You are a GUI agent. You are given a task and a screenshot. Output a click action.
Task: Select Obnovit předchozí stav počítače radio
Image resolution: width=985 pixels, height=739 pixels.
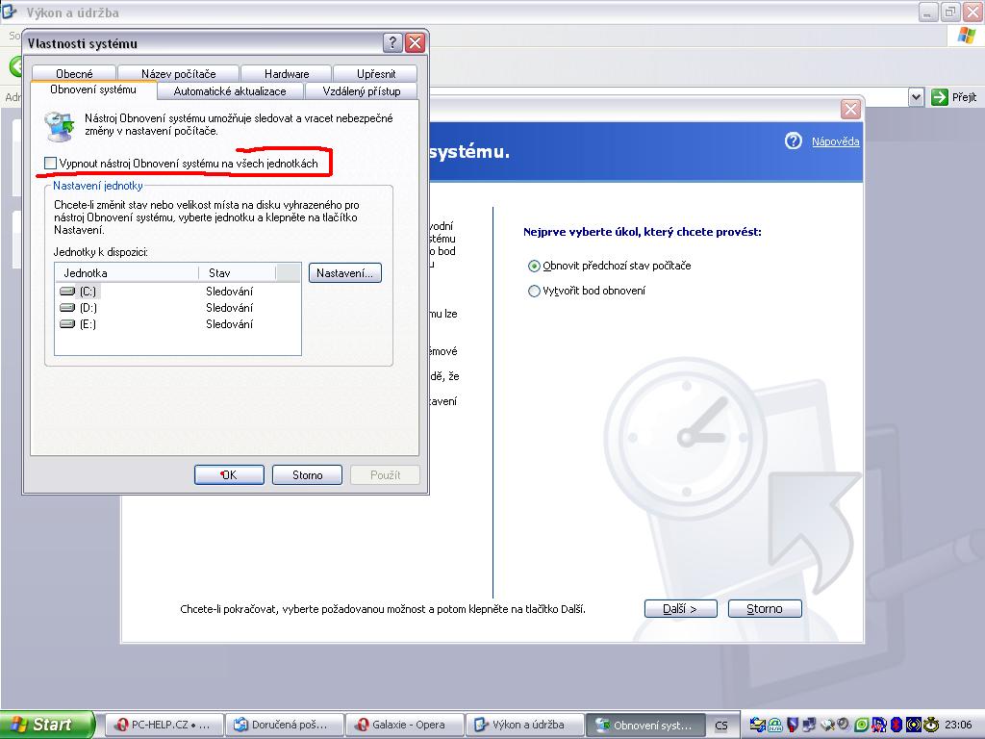coord(534,266)
